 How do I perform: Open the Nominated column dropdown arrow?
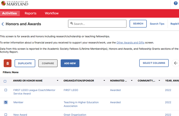132,81
